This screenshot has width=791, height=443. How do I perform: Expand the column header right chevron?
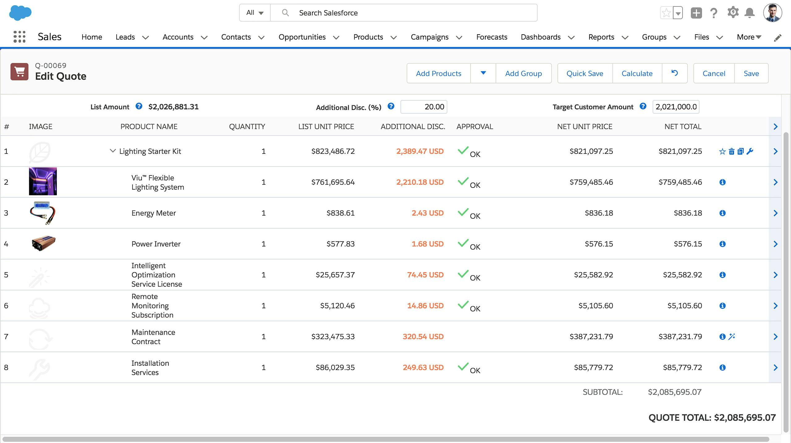click(x=775, y=126)
